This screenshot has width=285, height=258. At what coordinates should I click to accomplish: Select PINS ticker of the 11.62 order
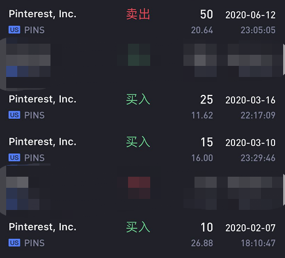(x=34, y=115)
